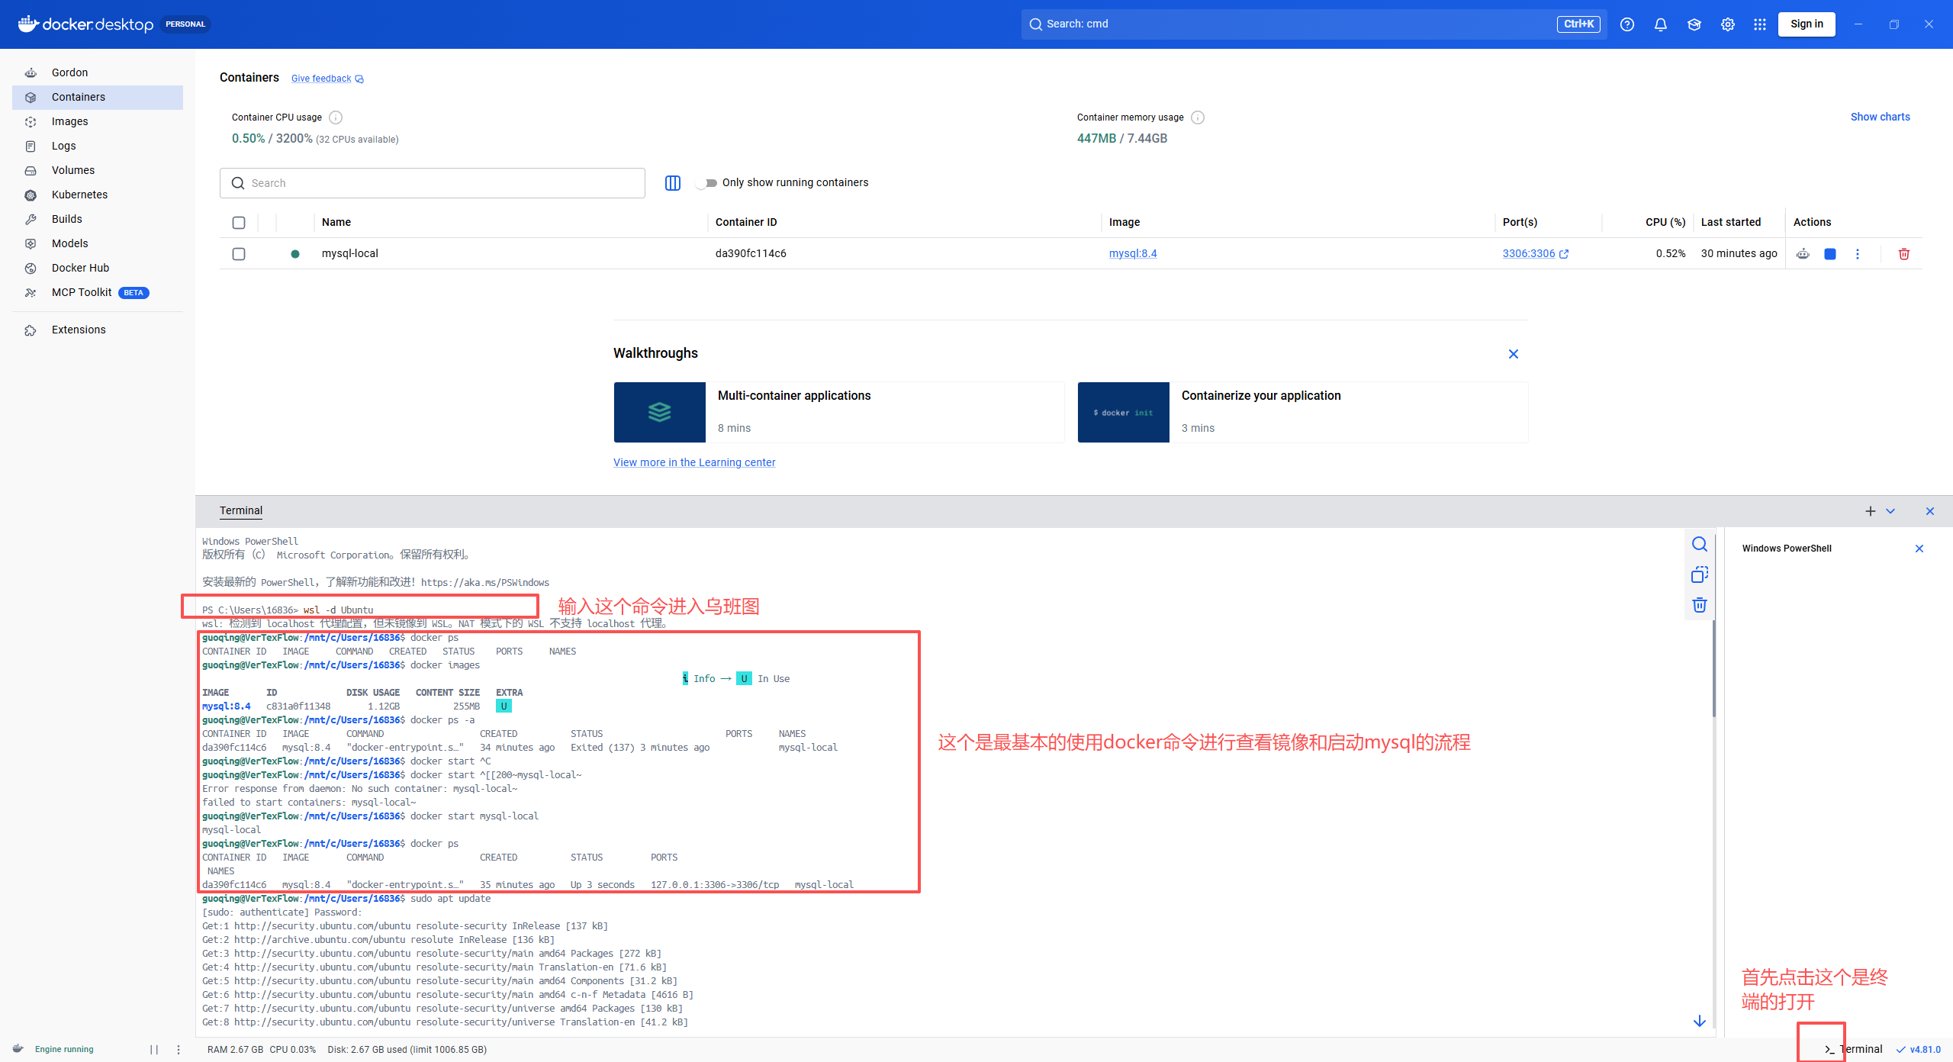Viewport: 1953px width, 1062px height.
Task: Check the mysql-local row checkbox
Action: tap(239, 254)
